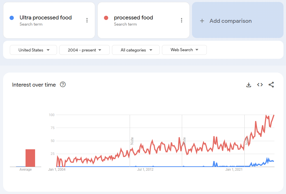Screen dimensions: 286x194
Task: Open help for Interest over time
Action: [x=63, y=85]
